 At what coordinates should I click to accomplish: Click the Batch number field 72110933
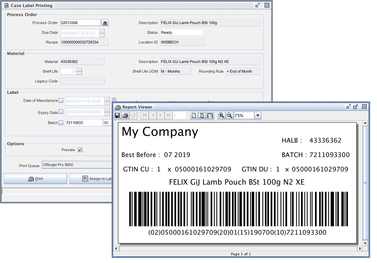(x=83, y=123)
